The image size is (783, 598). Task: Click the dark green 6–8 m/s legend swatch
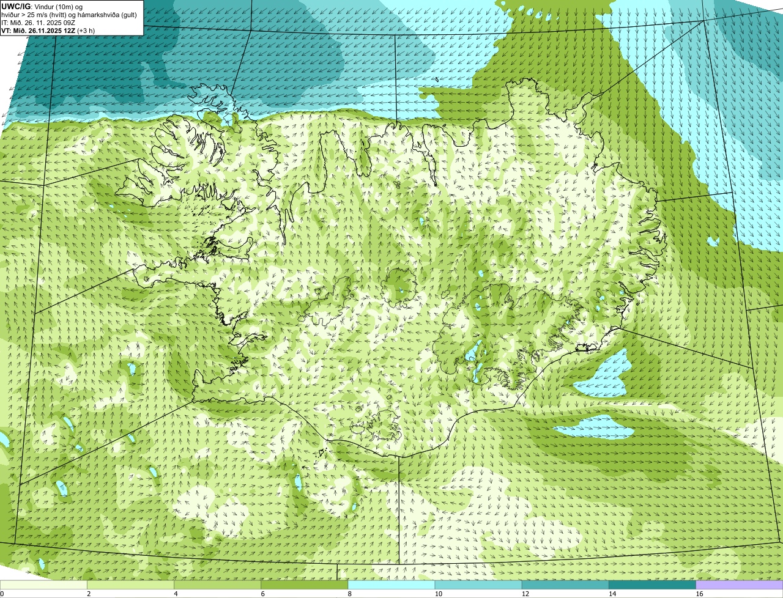tap(305, 585)
